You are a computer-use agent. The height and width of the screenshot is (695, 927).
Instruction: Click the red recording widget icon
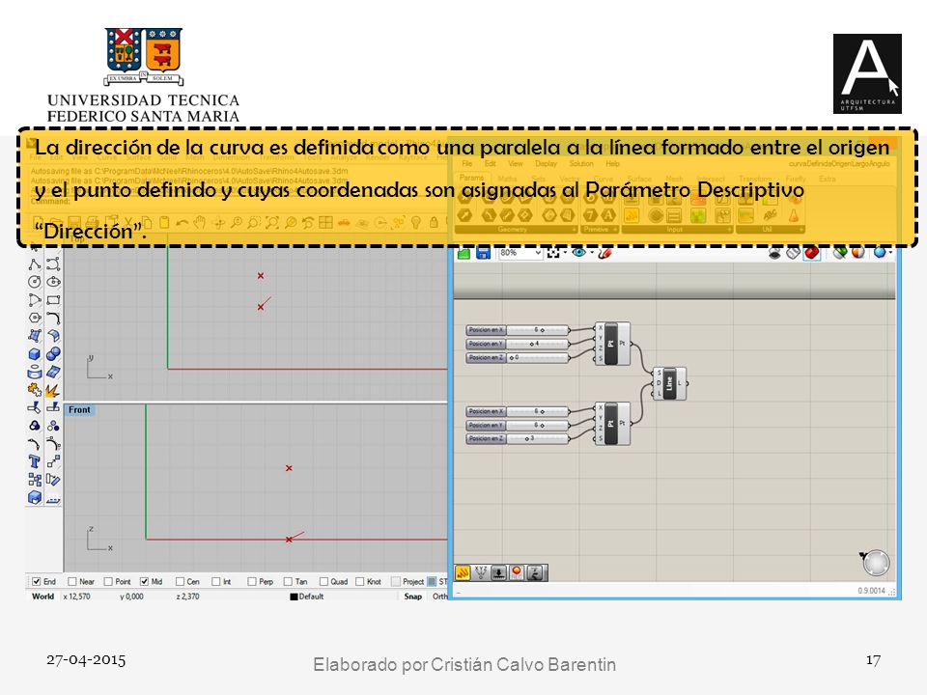click(x=517, y=572)
